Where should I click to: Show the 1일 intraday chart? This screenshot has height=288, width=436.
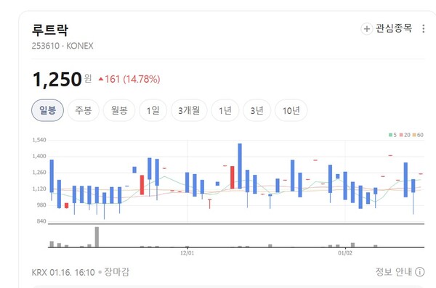(x=153, y=110)
